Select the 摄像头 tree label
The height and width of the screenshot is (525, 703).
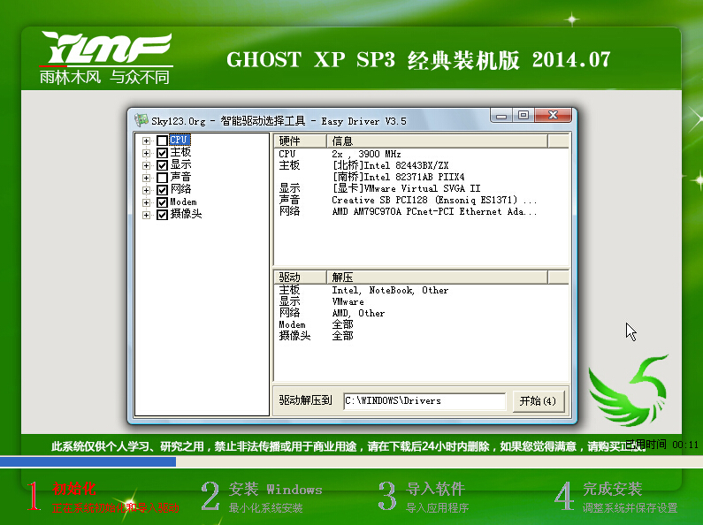[x=186, y=214]
